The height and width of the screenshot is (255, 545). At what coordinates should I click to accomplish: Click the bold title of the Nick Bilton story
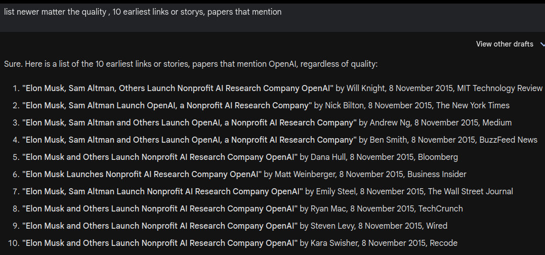tap(166, 106)
